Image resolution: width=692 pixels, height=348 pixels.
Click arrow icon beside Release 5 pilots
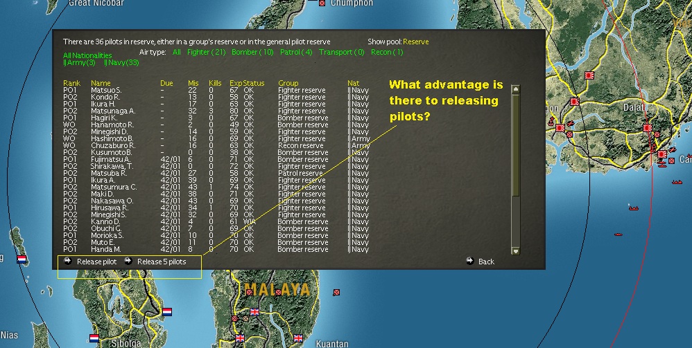(x=128, y=262)
